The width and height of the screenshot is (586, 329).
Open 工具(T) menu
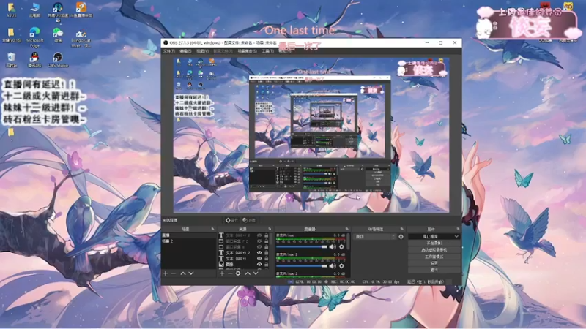click(x=267, y=51)
